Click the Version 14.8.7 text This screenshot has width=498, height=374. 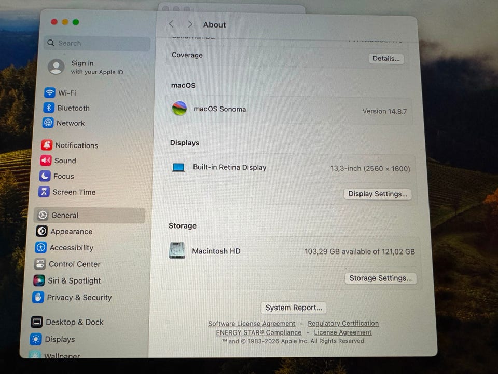coord(384,111)
